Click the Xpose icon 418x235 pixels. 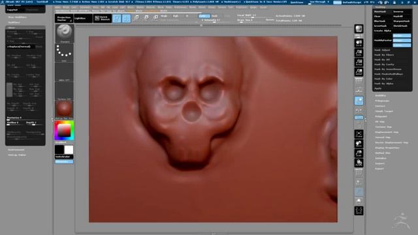point(359,211)
